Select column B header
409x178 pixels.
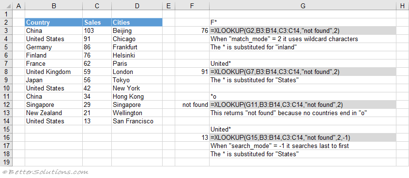coord(54,6)
